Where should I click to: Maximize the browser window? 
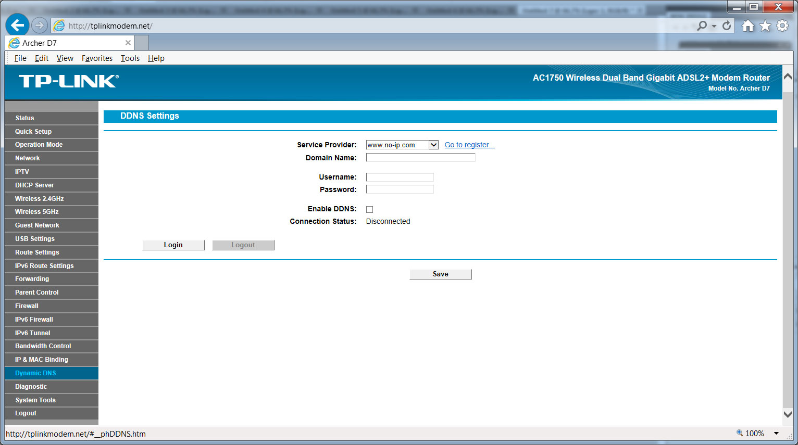point(754,7)
